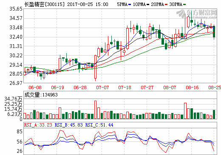The width and height of the screenshot is (221, 155).
Task: Click the last green volume bar on 08-25
Action: pos(214,114)
